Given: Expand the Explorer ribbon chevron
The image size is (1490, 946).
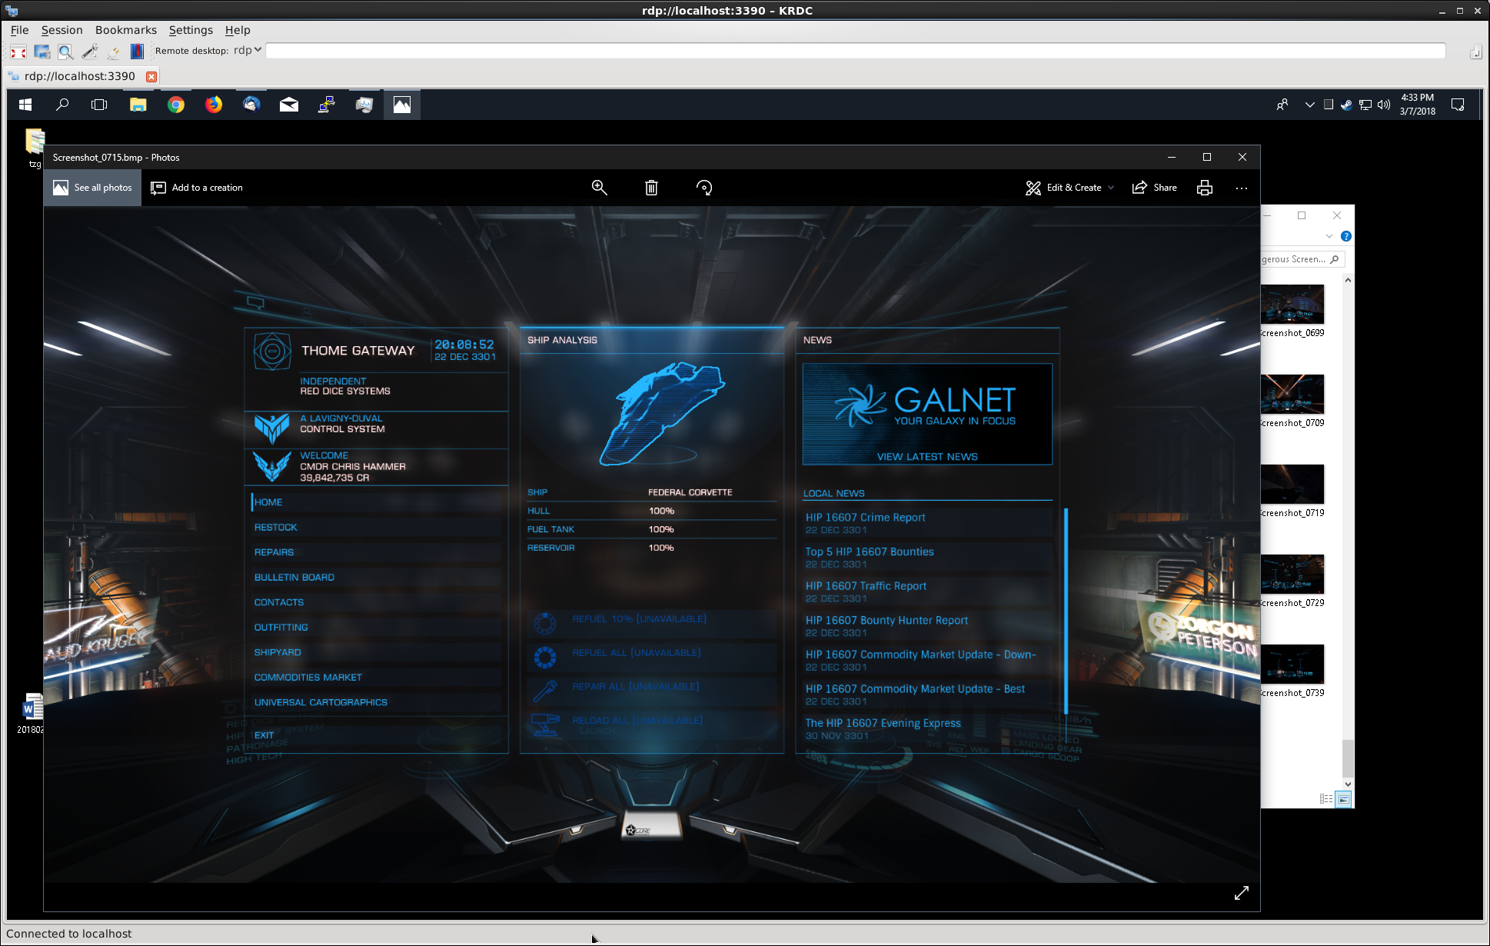Looking at the screenshot, I should [1329, 236].
